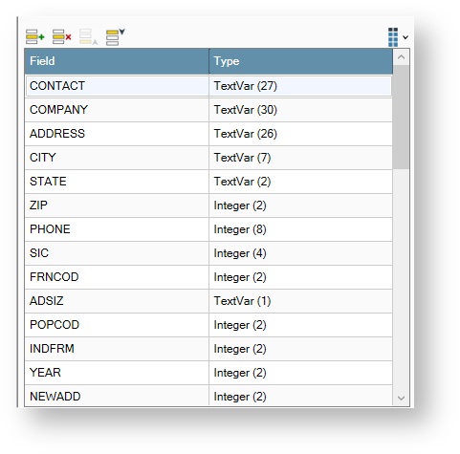The width and height of the screenshot is (460, 454).
Task: Select the YEAR field cell
Action: (117, 373)
